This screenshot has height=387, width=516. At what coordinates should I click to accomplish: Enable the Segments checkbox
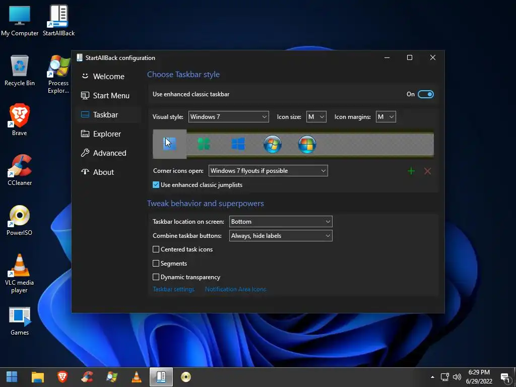coord(156,263)
